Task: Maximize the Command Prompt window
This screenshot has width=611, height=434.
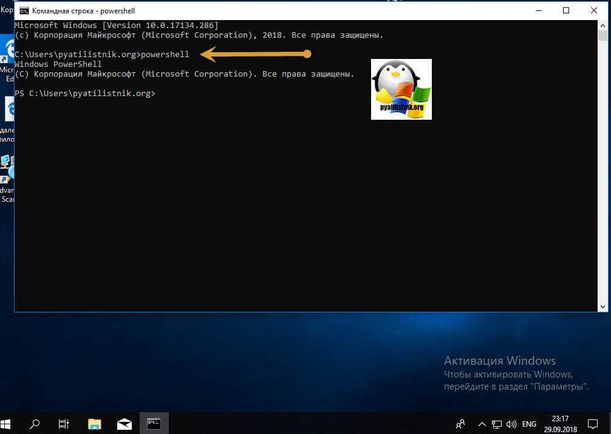Action: pos(566,10)
